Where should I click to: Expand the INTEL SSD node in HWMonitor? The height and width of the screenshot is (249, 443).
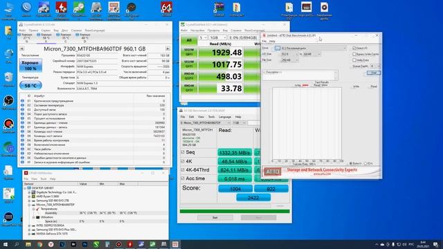click(29, 225)
